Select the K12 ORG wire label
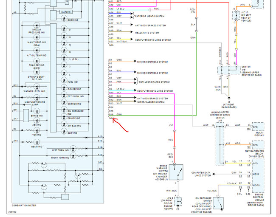Viewport: 276px width, 217px height. 233,143
